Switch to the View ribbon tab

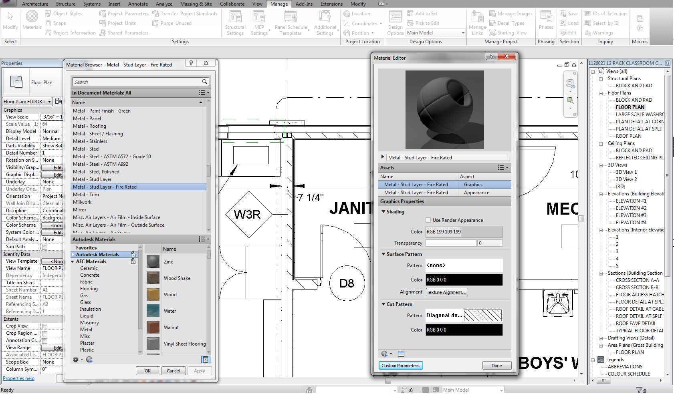tap(257, 4)
